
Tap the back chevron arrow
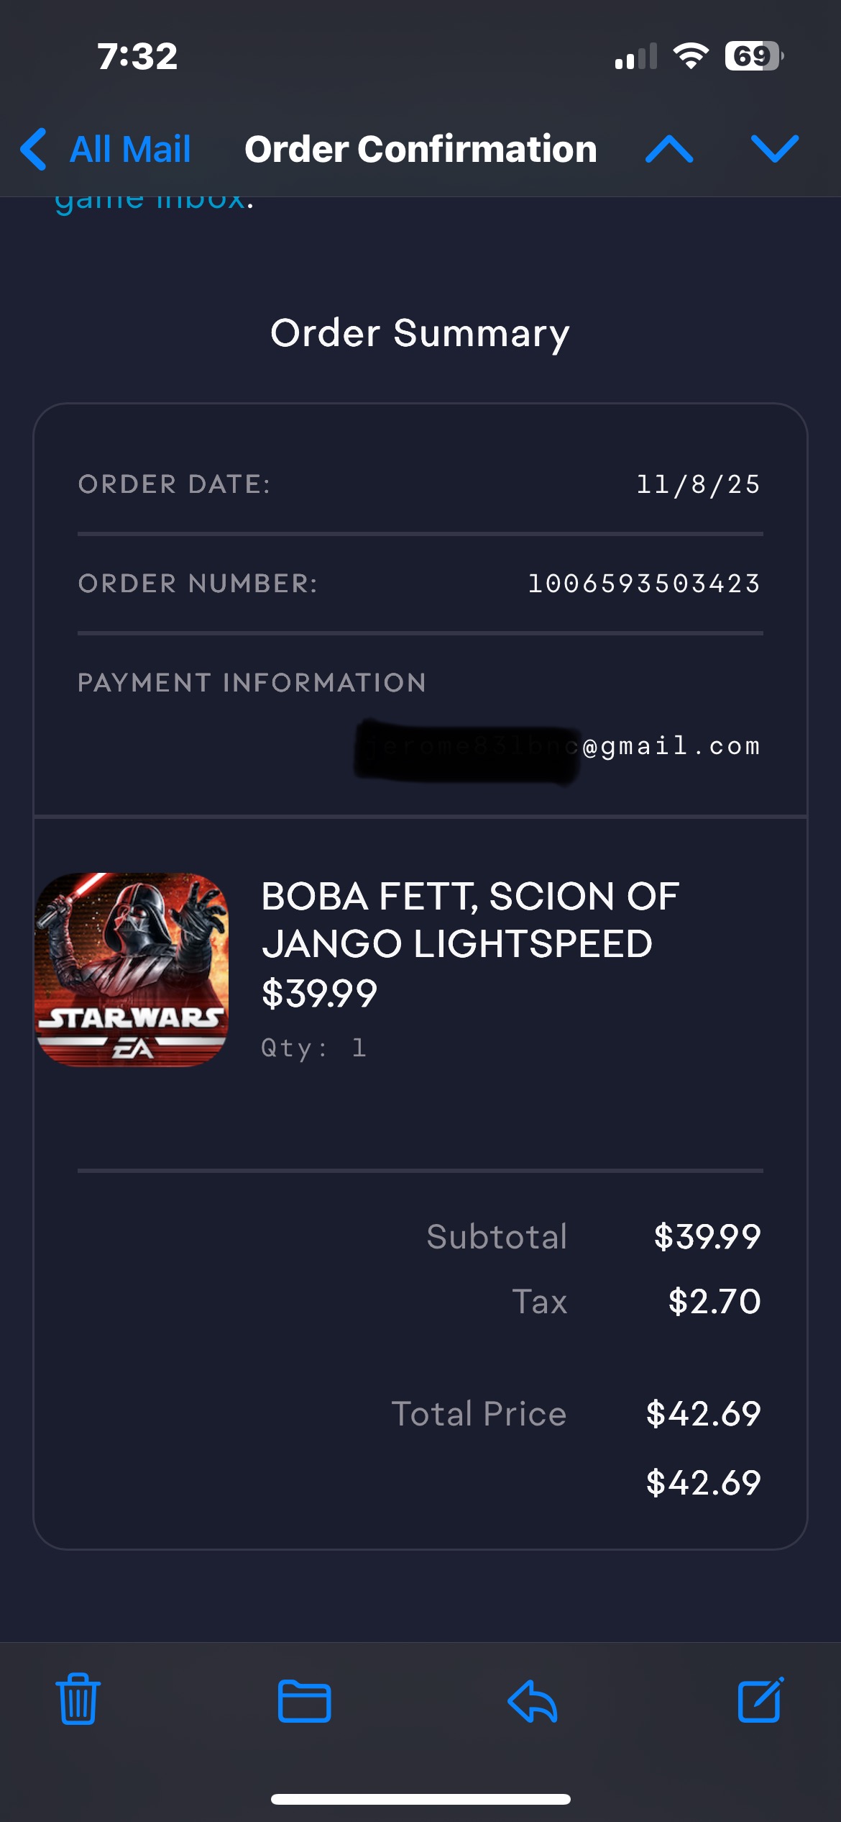[34, 149]
